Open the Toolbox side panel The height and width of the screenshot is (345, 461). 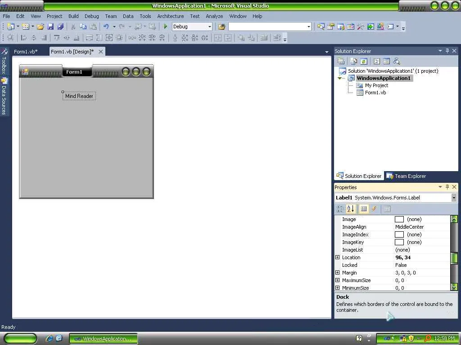tap(4, 61)
